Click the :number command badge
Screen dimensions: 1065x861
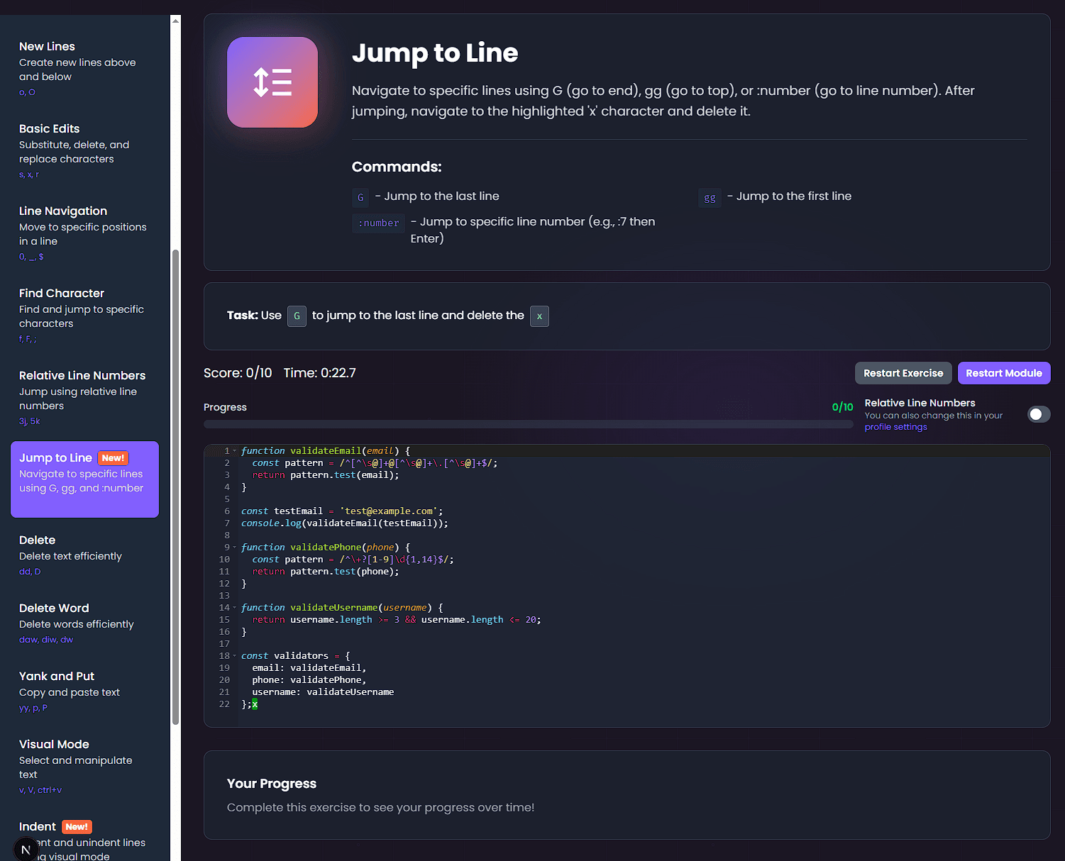[x=378, y=223]
